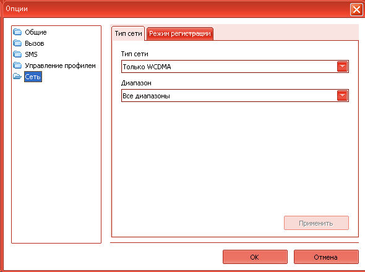Click the folder icon beside Общие
Screen dimensions: 365x272
17,32
